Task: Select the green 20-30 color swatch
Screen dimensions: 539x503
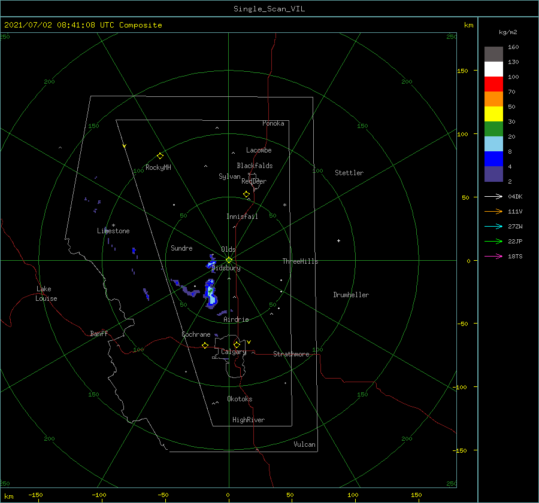Action: [493, 129]
